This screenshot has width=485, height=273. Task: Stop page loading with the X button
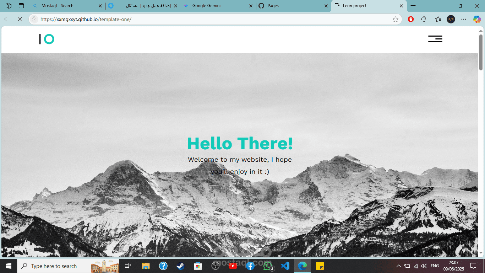(x=20, y=19)
